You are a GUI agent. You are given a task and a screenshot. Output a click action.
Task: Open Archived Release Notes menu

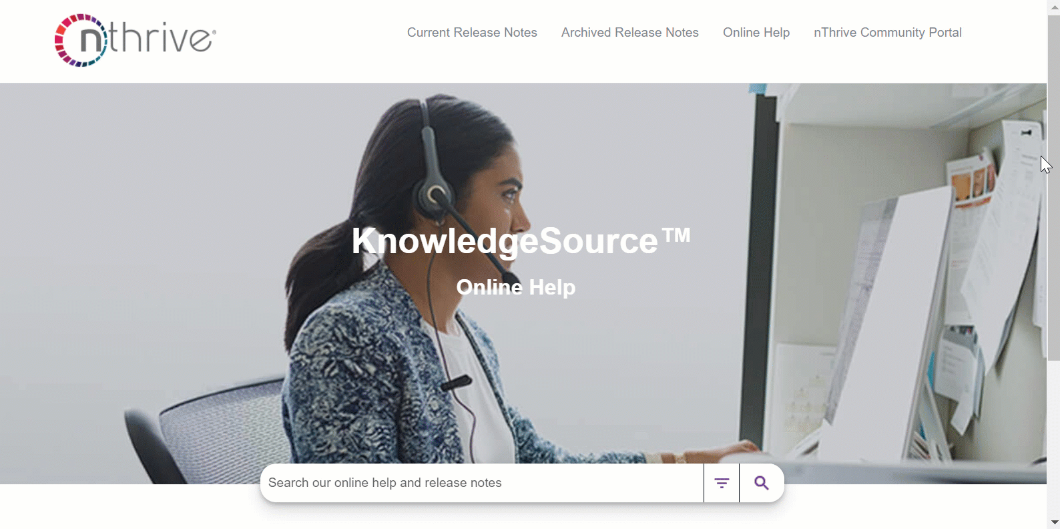630,33
